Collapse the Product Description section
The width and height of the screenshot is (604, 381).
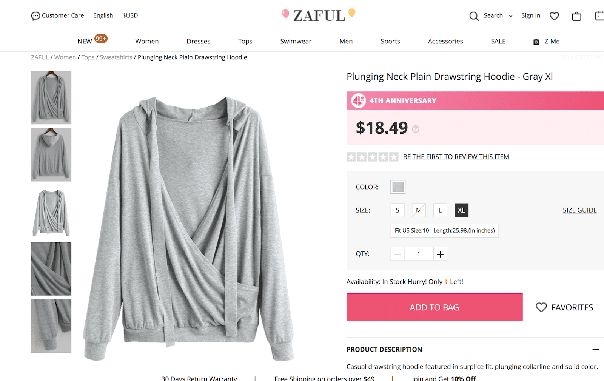tap(595, 349)
